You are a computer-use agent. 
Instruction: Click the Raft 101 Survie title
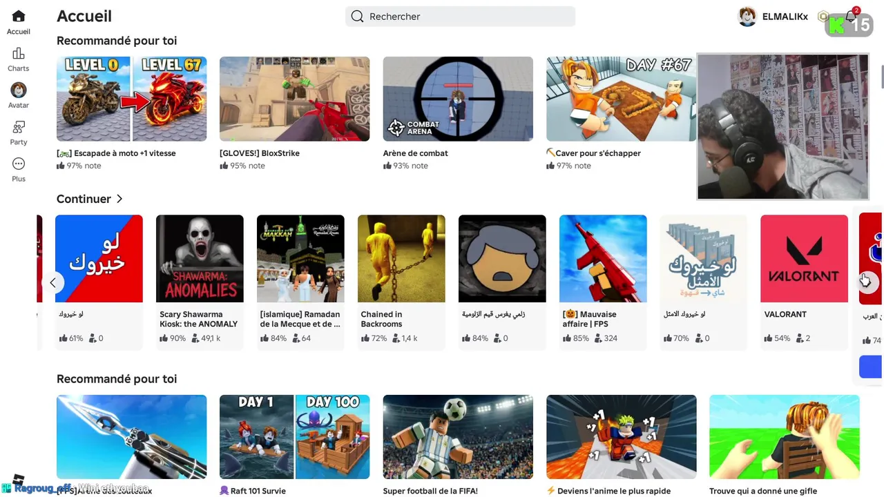coord(253,491)
